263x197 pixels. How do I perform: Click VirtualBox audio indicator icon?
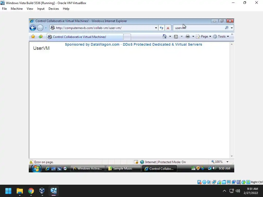(209, 182)
